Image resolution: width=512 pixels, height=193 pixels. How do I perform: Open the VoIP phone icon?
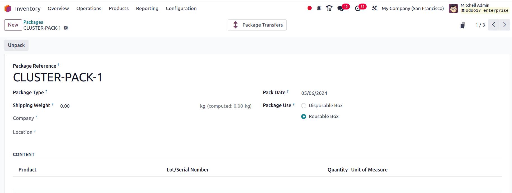coord(329,8)
